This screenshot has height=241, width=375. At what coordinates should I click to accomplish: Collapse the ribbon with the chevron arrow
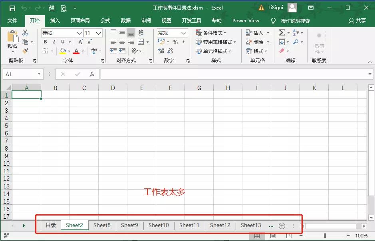click(x=370, y=62)
